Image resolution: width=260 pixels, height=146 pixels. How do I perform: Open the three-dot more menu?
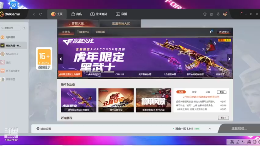(x=240, y=14)
